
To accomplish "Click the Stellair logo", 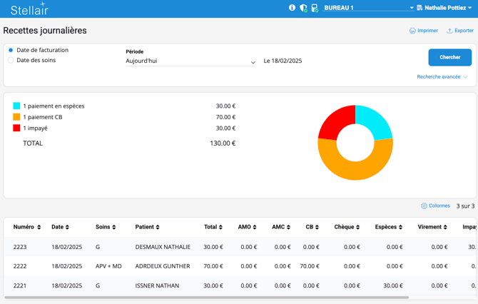I will 30,9.
